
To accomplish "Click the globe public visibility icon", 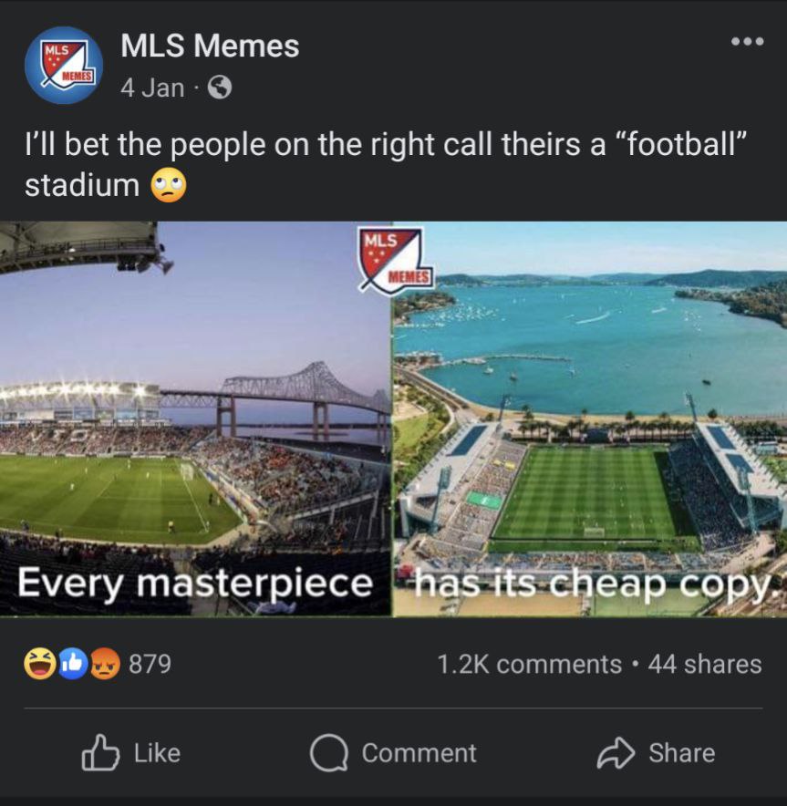I will (220, 88).
